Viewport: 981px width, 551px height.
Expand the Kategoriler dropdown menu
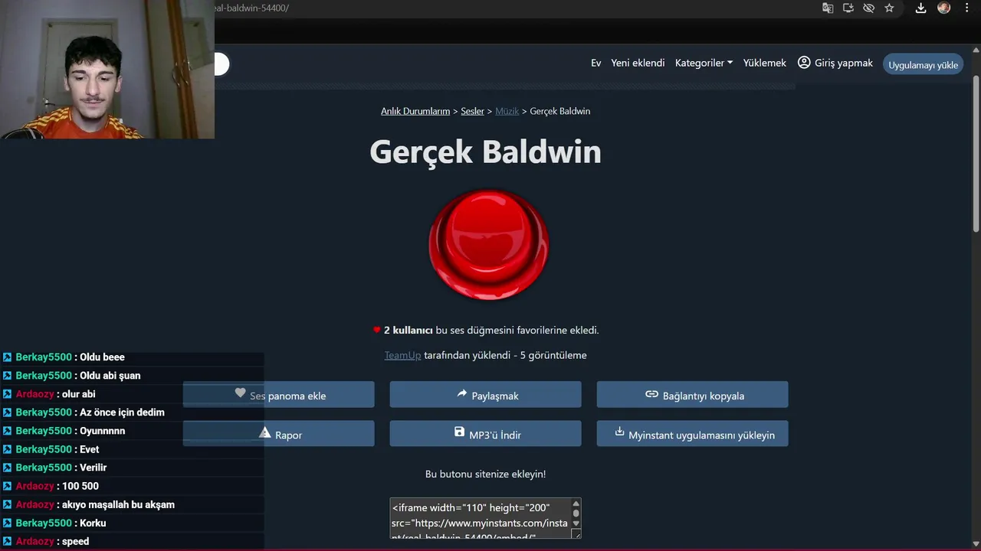[704, 63]
